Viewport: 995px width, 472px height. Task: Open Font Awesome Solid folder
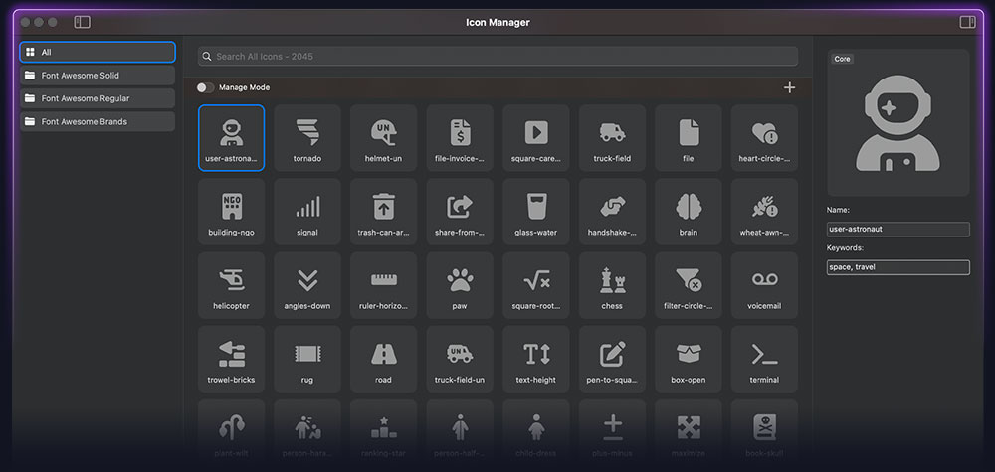98,76
